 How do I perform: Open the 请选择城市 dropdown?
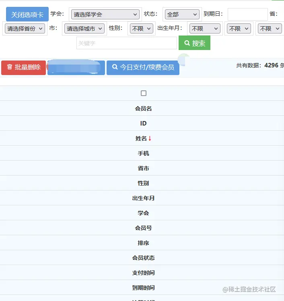84,29
